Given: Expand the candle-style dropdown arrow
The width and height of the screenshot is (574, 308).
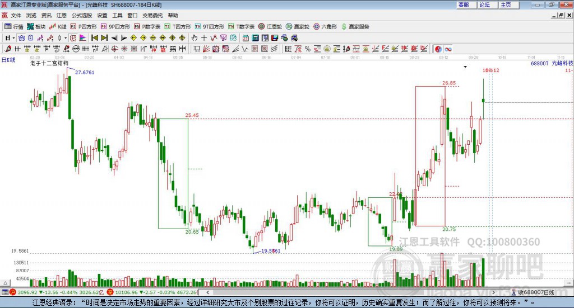Looking at the screenshot, I should point(66,38).
